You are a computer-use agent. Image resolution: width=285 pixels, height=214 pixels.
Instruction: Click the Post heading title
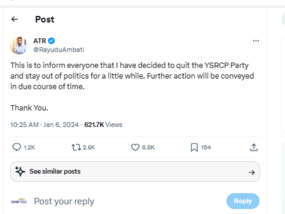pyautogui.click(x=45, y=19)
